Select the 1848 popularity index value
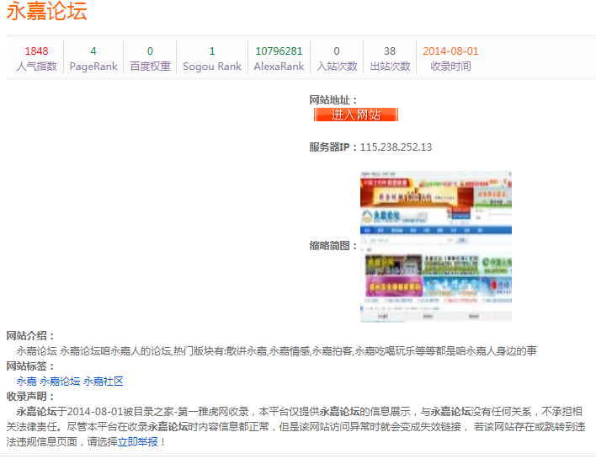Image resolution: width=596 pixels, height=459 pixels. (x=36, y=51)
